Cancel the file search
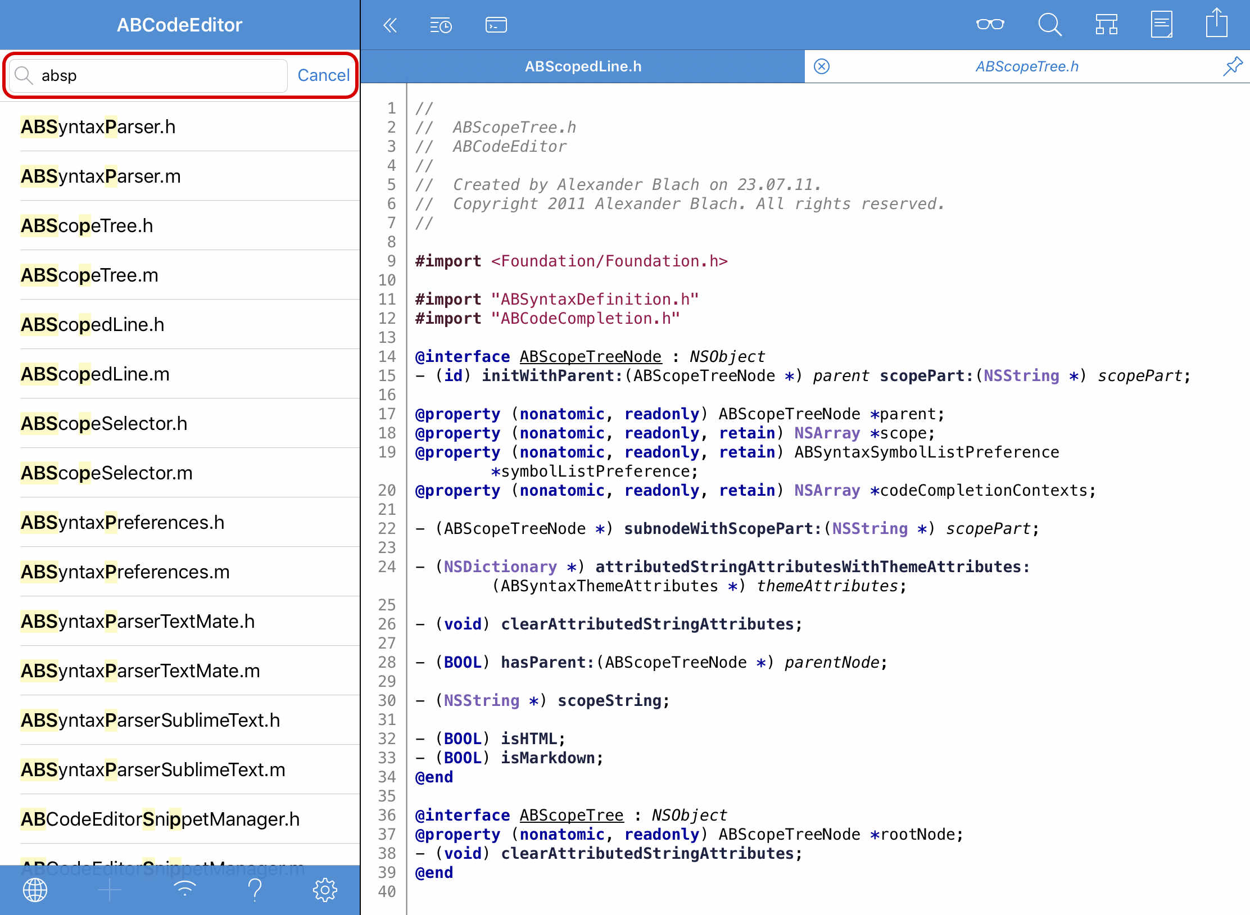This screenshot has width=1250, height=915. click(x=323, y=75)
